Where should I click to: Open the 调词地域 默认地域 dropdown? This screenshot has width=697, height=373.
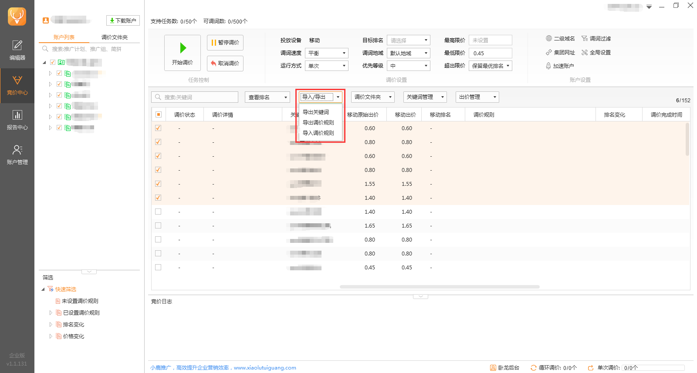(409, 53)
